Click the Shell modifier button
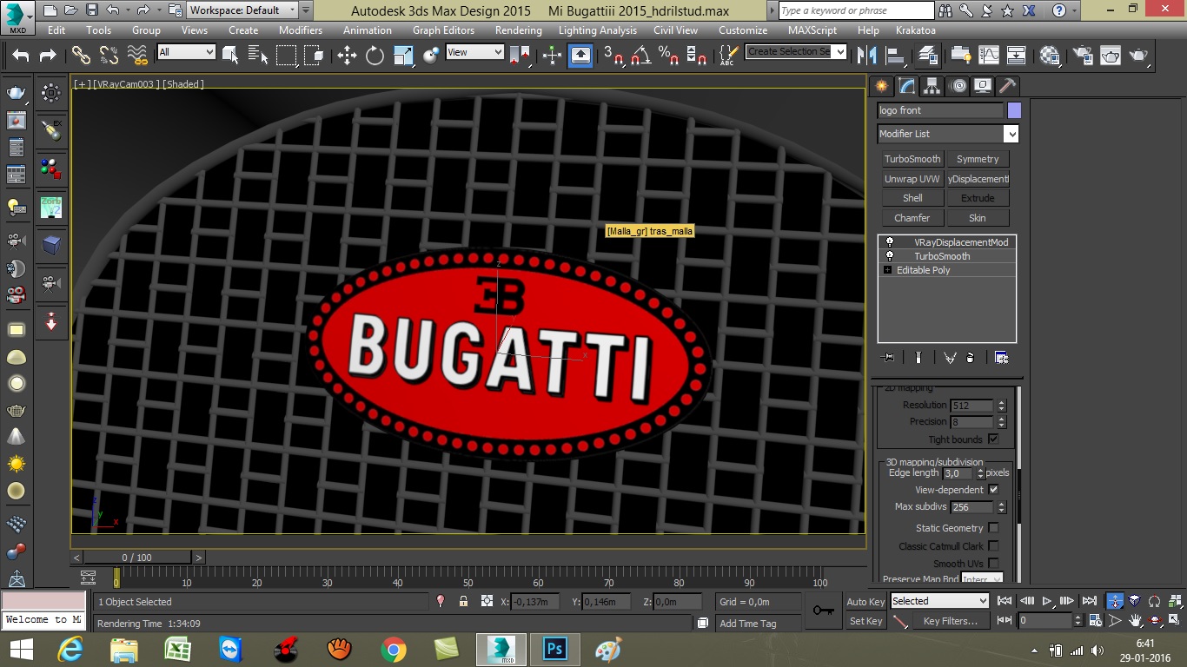The height and width of the screenshot is (667, 1187). pyautogui.click(x=912, y=198)
